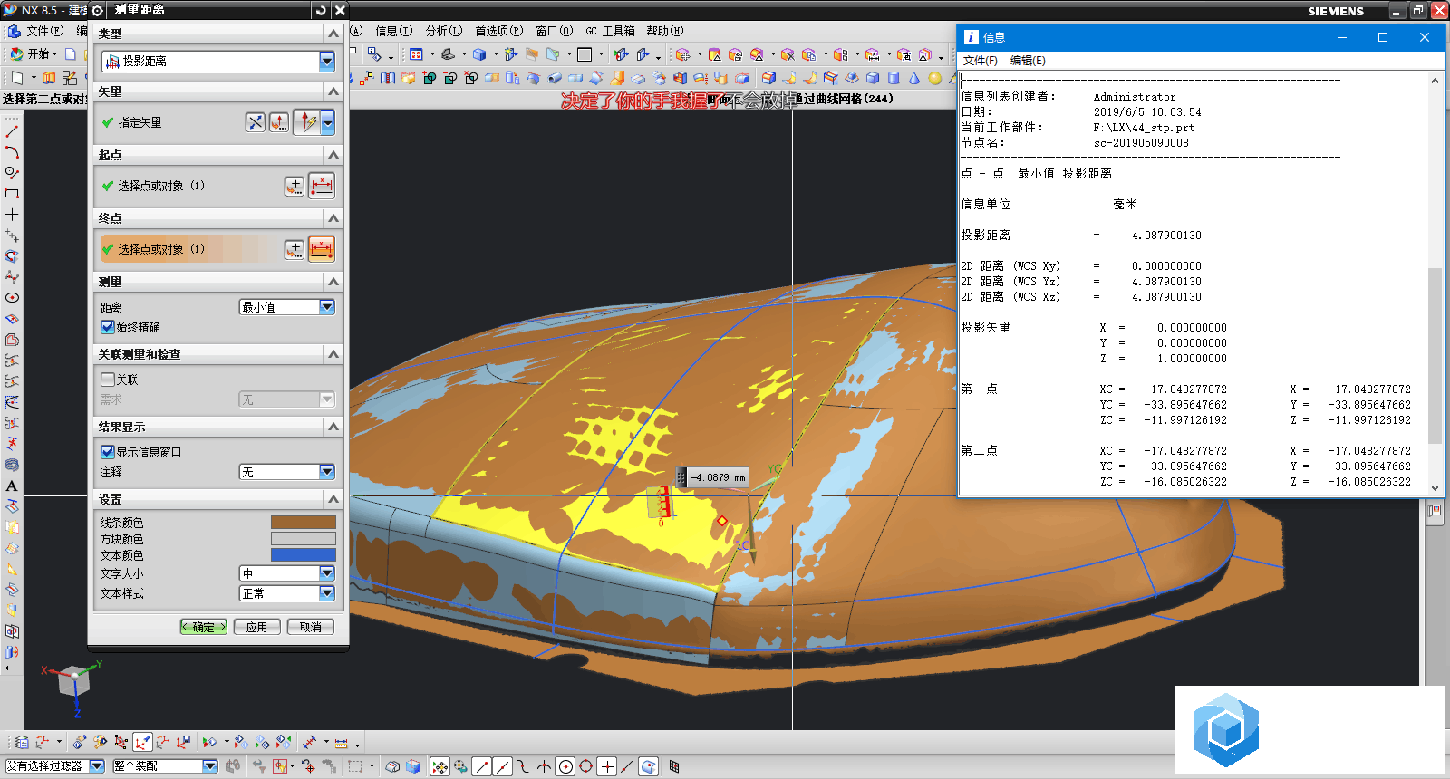Click the 确定 button
The height and width of the screenshot is (779, 1450).
204,627
